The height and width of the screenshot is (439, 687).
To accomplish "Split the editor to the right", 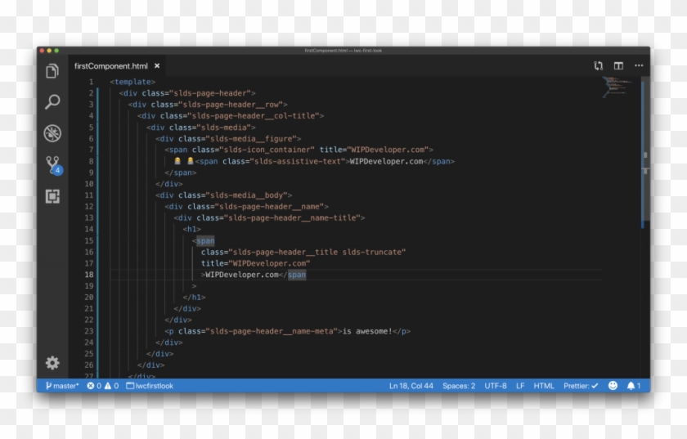I will pyautogui.click(x=618, y=65).
